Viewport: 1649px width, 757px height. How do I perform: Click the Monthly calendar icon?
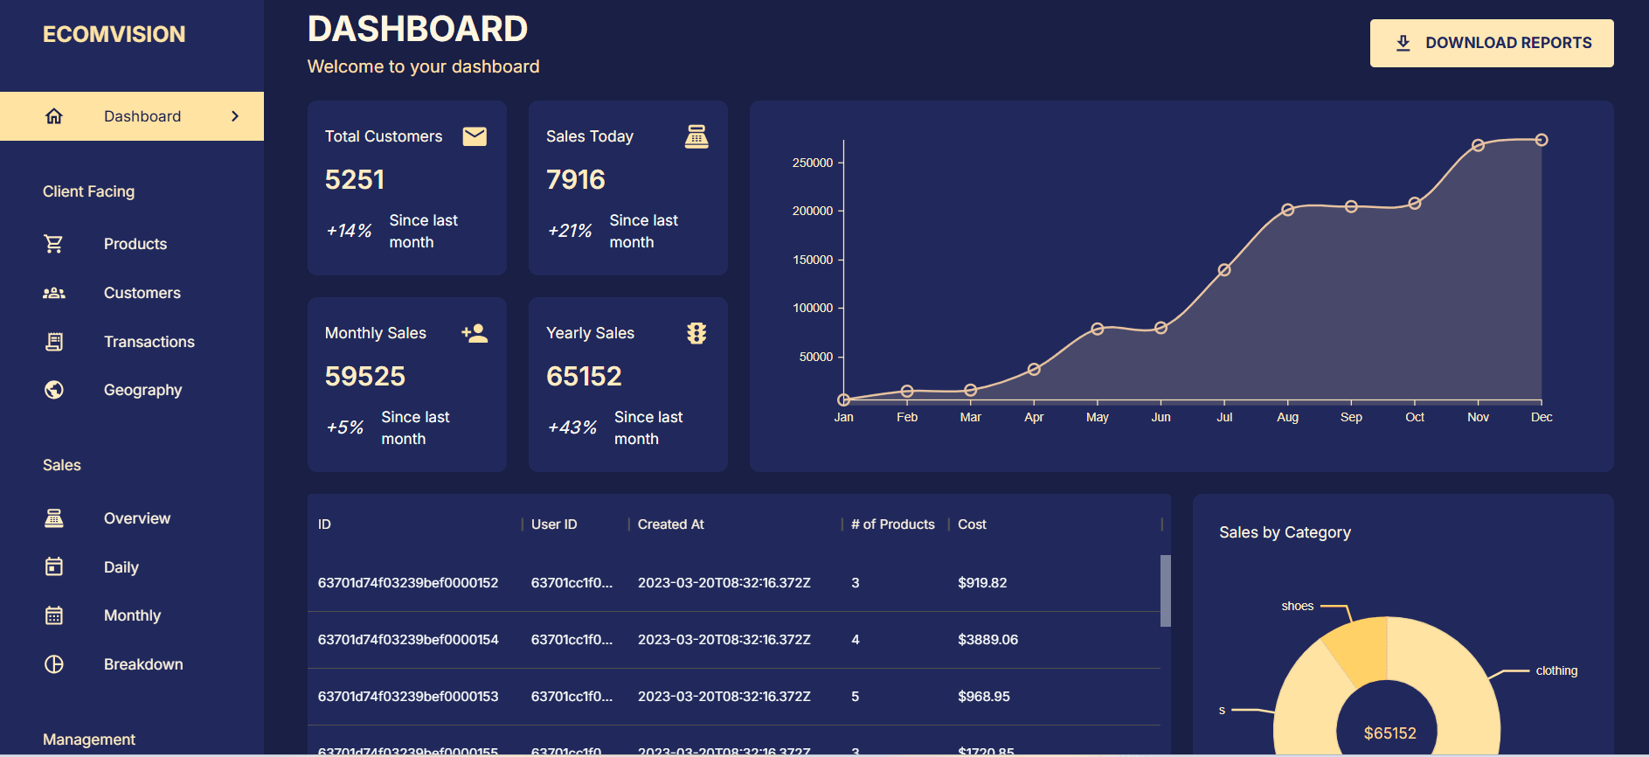click(x=54, y=615)
